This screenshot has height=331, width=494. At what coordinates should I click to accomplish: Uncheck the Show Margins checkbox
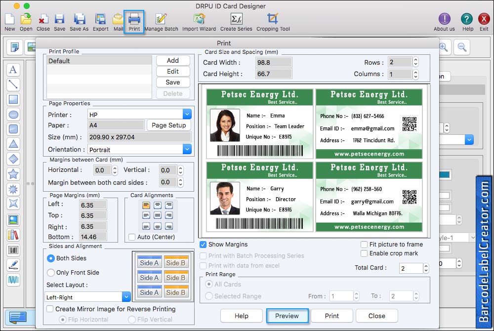(203, 245)
